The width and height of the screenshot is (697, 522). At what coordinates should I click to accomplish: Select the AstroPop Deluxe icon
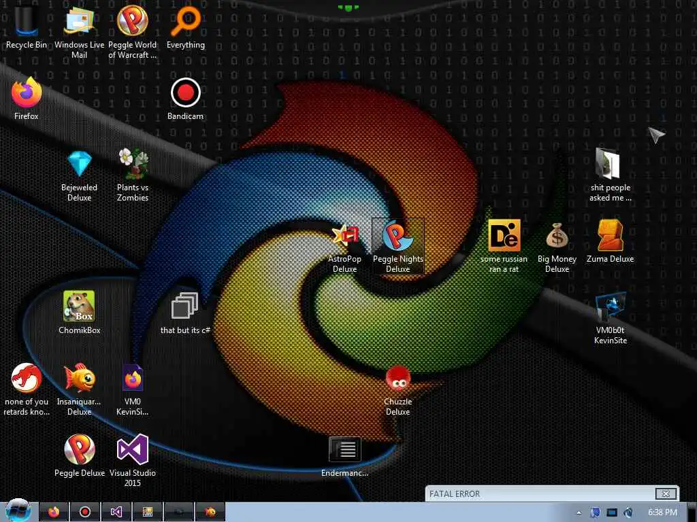tap(344, 247)
